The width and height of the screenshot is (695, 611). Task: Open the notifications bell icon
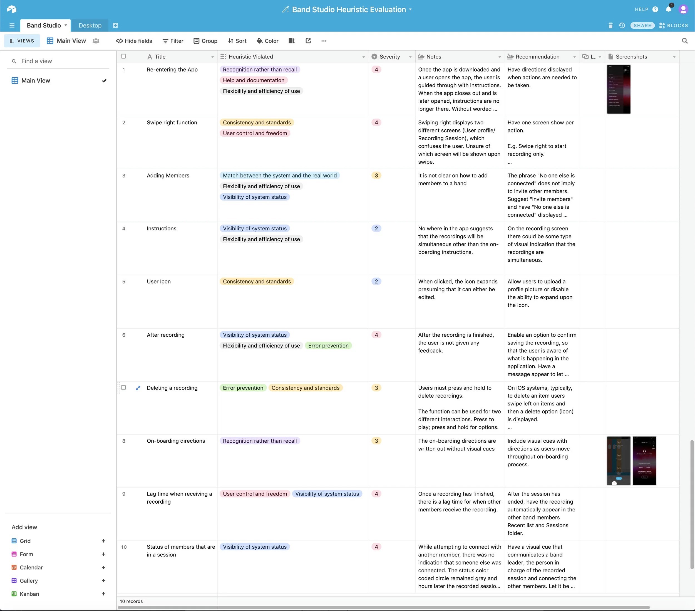669,9
